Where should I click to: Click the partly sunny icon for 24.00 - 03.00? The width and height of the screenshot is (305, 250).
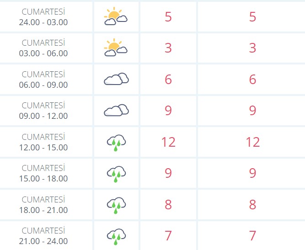point(116,16)
